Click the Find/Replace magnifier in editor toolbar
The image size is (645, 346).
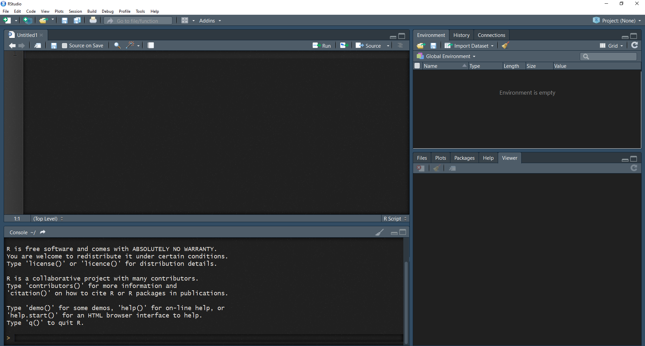click(117, 46)
